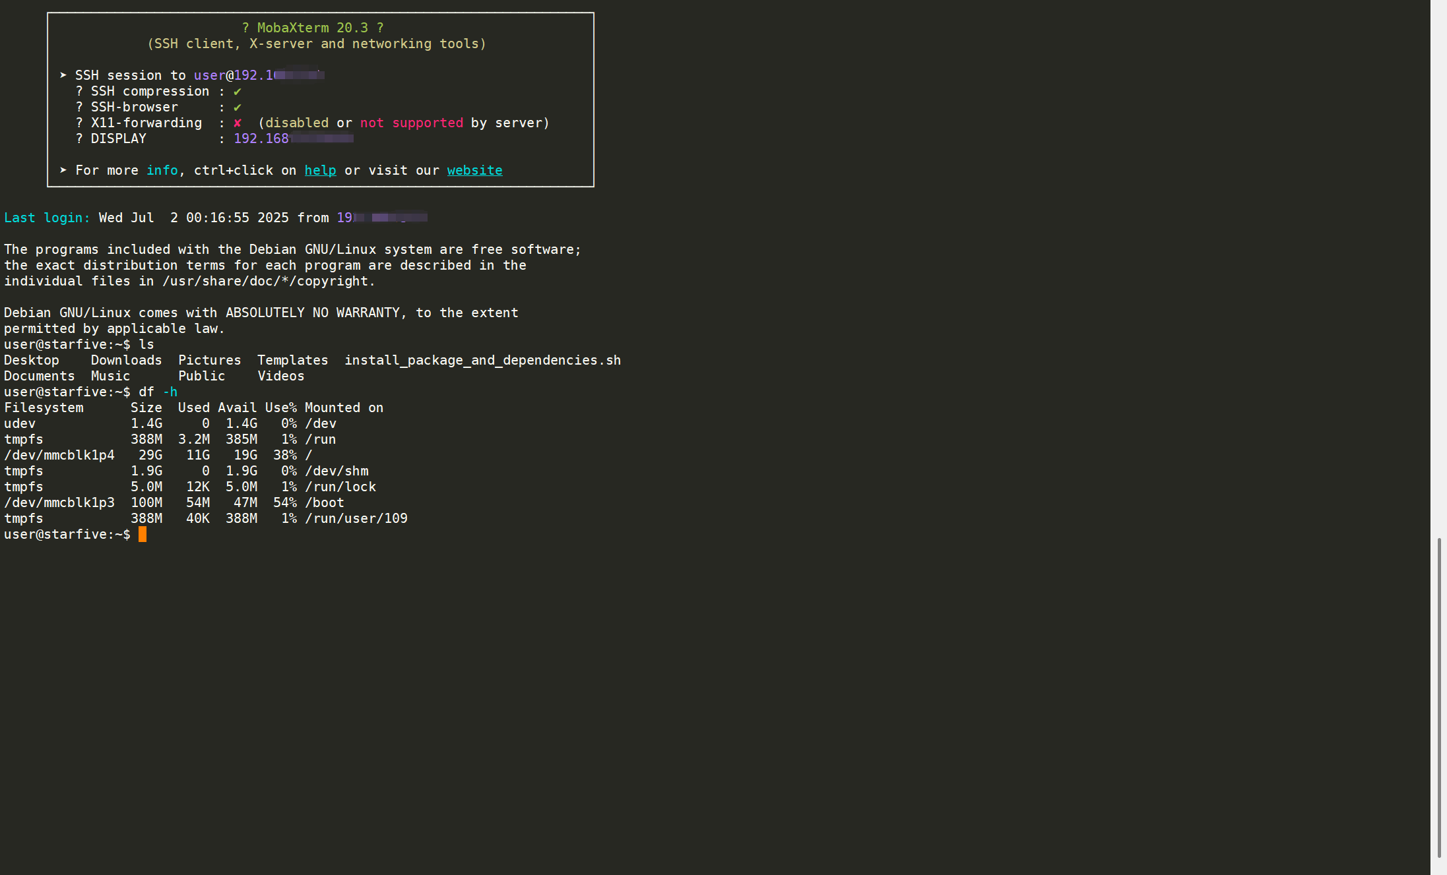Click the /dev/shm mount point
This screenshot has height=875, width=1447.
(x=337, y=471)
